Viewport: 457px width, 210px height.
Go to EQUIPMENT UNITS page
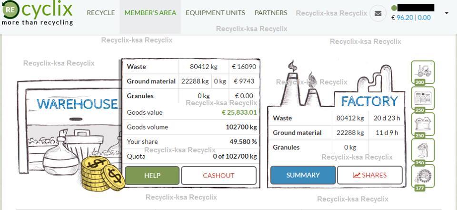(215, 13)
